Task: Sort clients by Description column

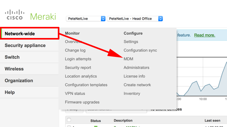Action: (x=123, y=121)
